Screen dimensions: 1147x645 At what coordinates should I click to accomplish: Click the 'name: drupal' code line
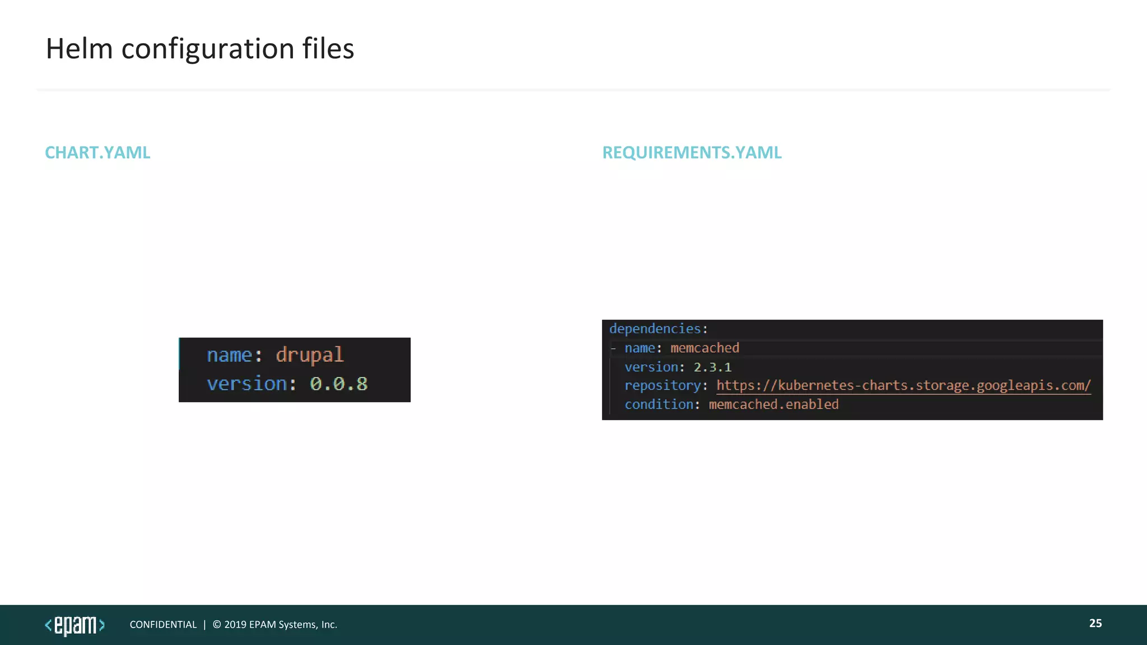[x=274, y=355]
